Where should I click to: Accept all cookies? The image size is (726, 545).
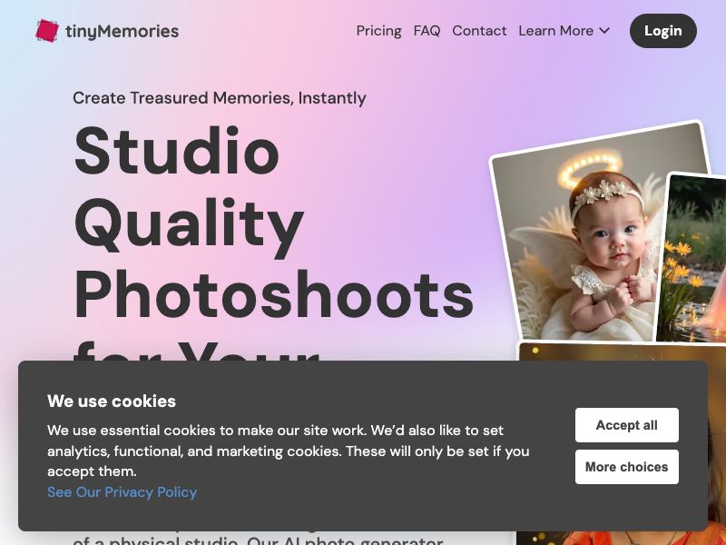tap(626, 425)
